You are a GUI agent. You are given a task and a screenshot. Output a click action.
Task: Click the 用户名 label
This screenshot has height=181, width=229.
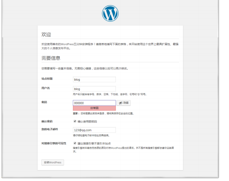click(x=46, y=88)
